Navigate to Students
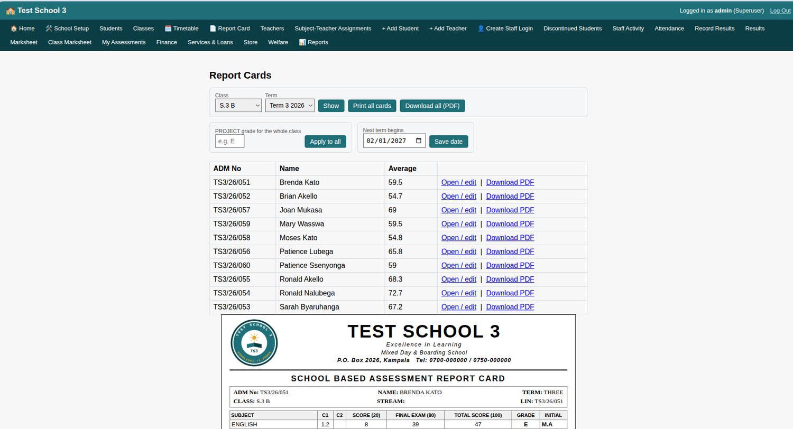 click(111, 29)
